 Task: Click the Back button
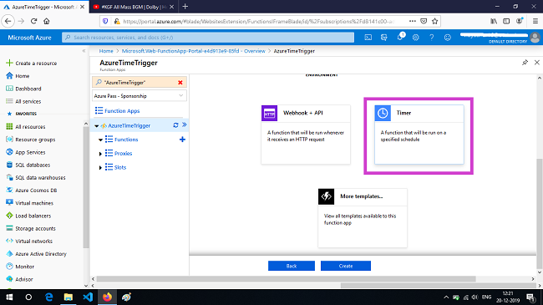point(292,266)
